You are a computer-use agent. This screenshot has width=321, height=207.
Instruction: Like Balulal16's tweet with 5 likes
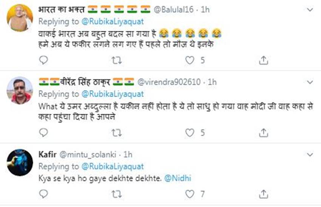pyautogui.click(x=190, y=60)
